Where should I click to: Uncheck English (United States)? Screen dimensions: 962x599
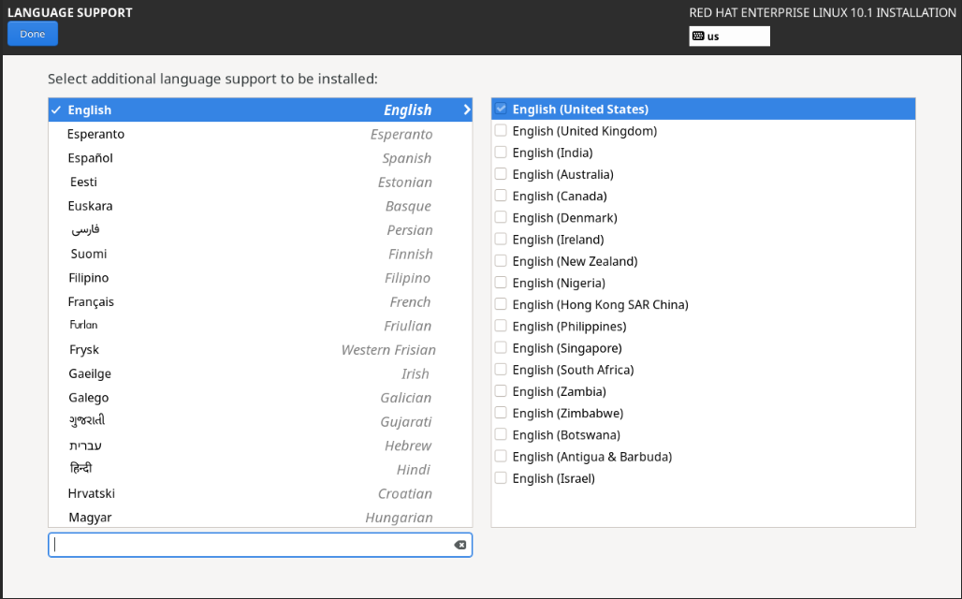(x=500, y=108)
